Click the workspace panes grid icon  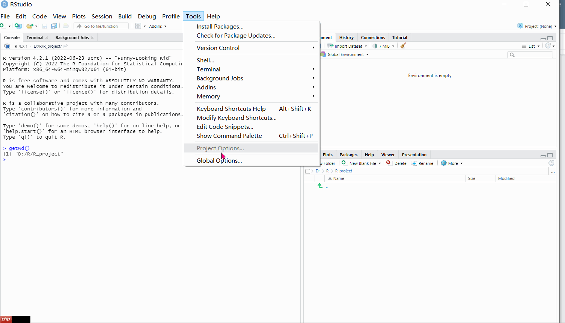138,26
